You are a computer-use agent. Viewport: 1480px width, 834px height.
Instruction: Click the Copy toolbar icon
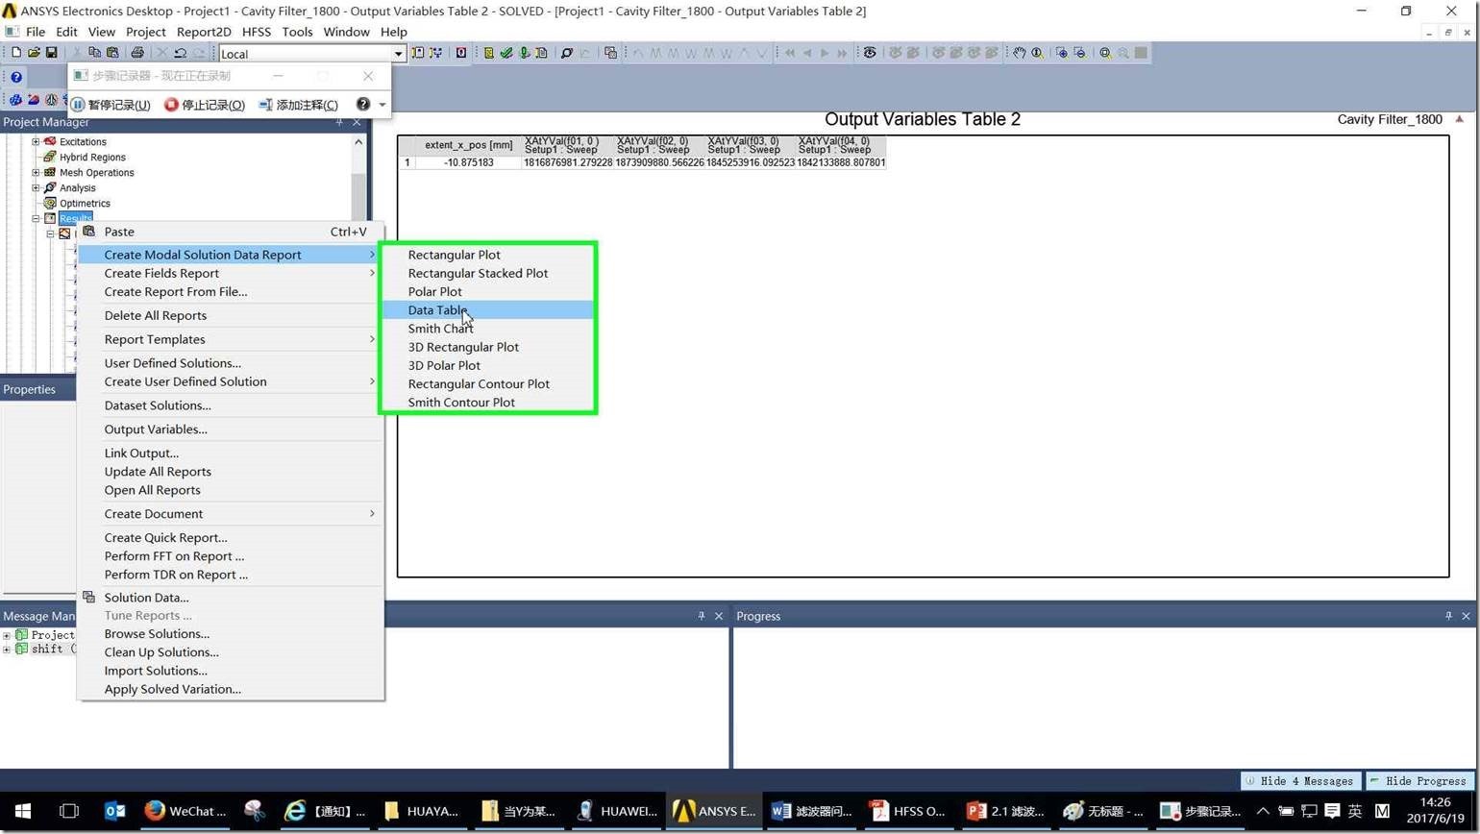pyautogui.click(x=94, y=53)
